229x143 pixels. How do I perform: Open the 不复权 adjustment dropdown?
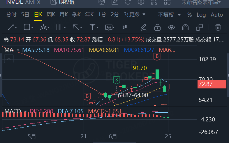point(169,15)
